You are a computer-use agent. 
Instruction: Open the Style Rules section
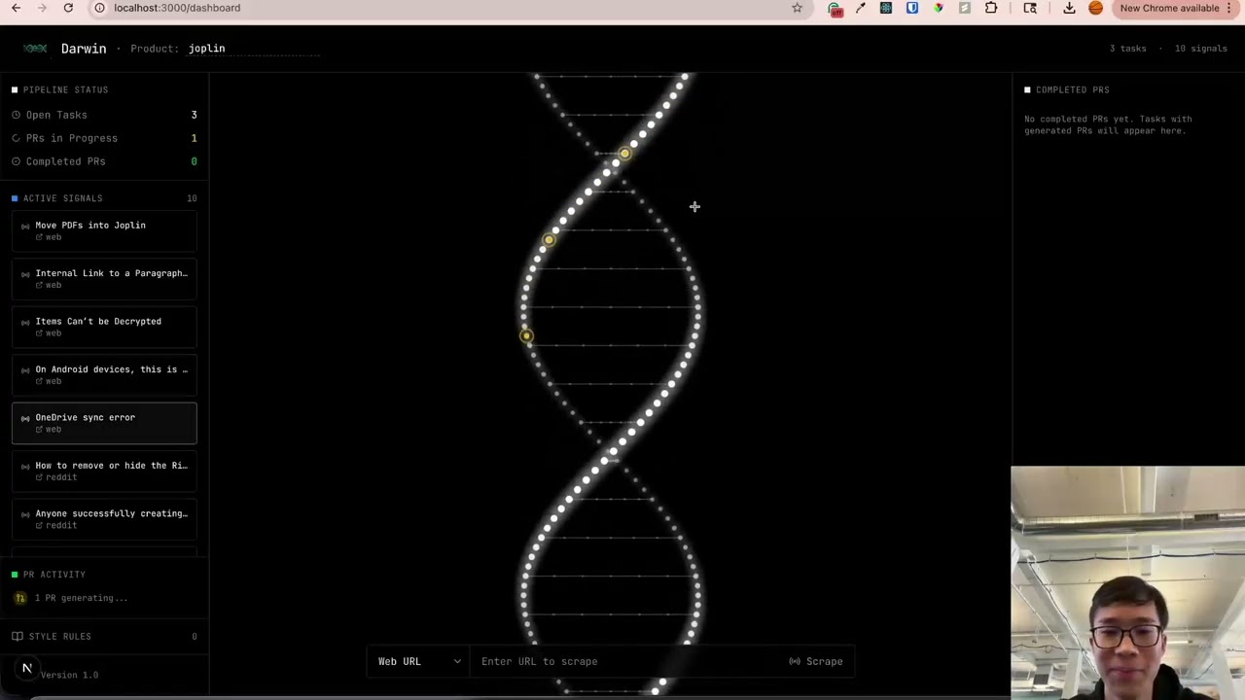(x=104, y=636)
